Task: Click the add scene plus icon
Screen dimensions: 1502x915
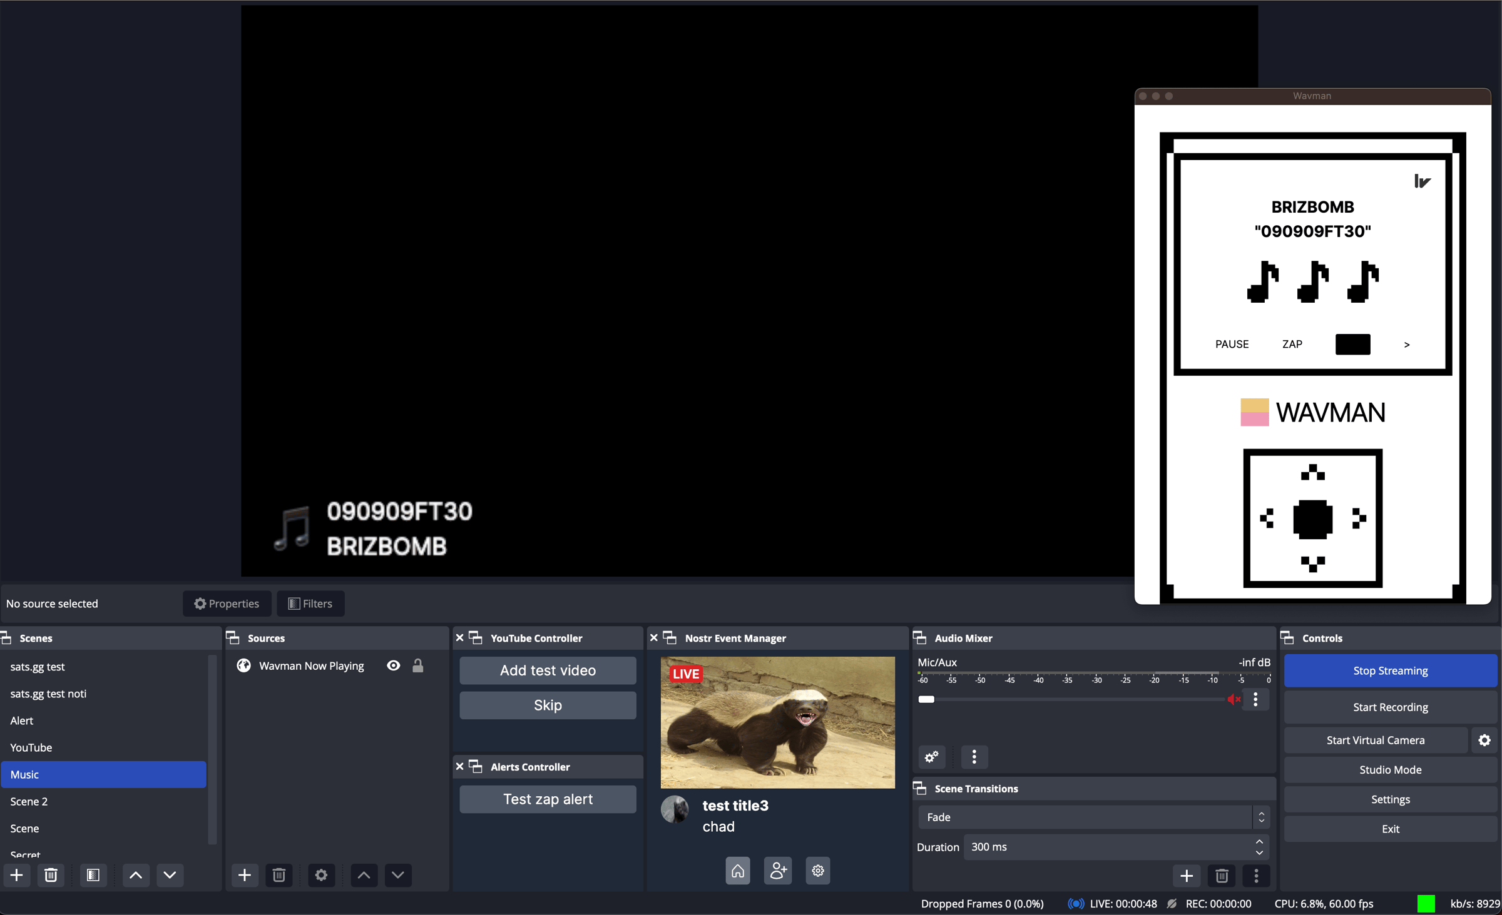Action: (x=17, y=875)
